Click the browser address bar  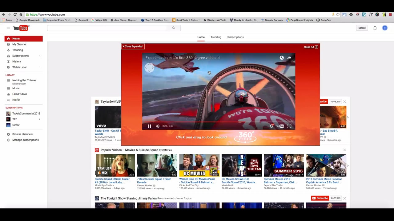click(x=179, y=14)
